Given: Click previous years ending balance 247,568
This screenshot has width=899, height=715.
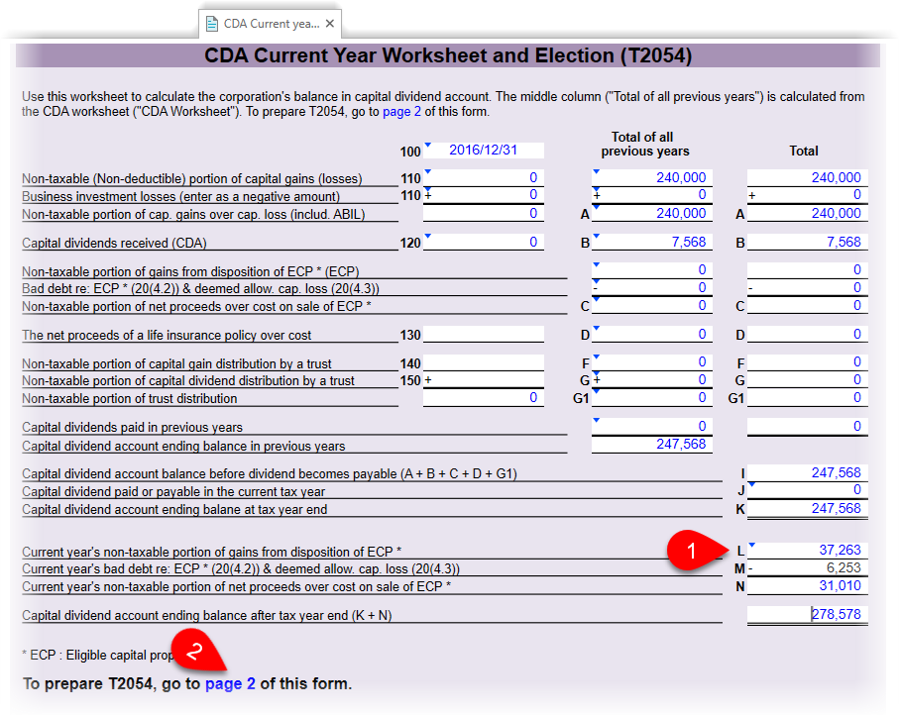Looking at the screenshot, I should pos(652,445).
